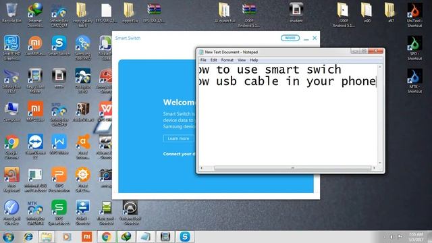432x243 pixels.
Task: Open the oppo f1w folder
Action: (130, 12)
